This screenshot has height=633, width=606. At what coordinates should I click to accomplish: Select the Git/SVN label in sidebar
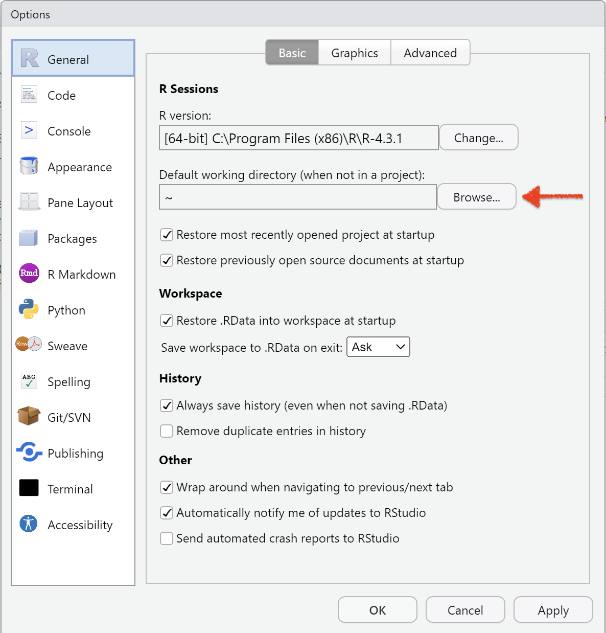(69, 418)
